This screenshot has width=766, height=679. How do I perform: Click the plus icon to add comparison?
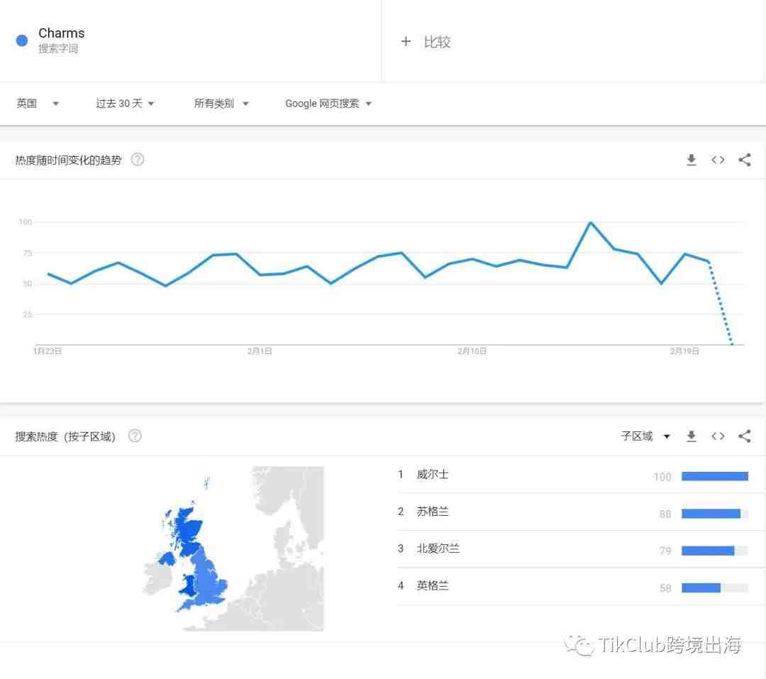click(406, 42)
